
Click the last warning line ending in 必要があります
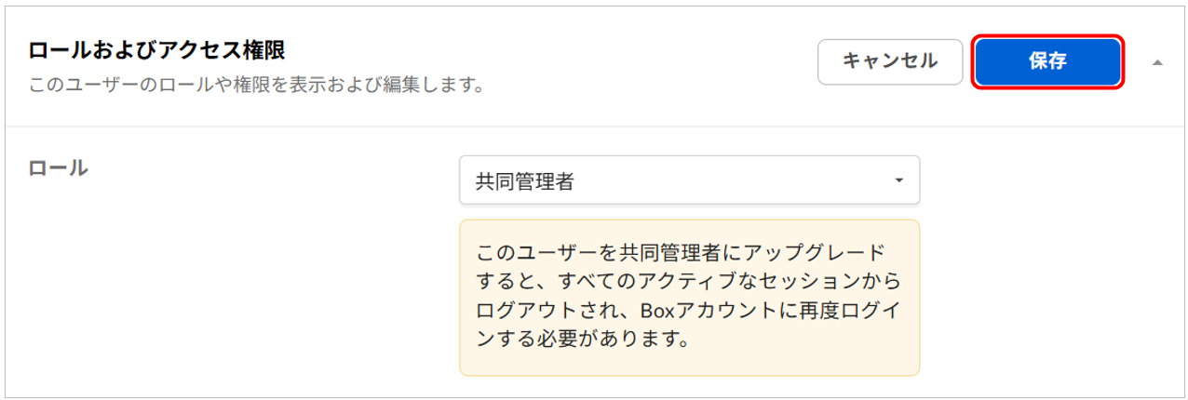[582, 338]
